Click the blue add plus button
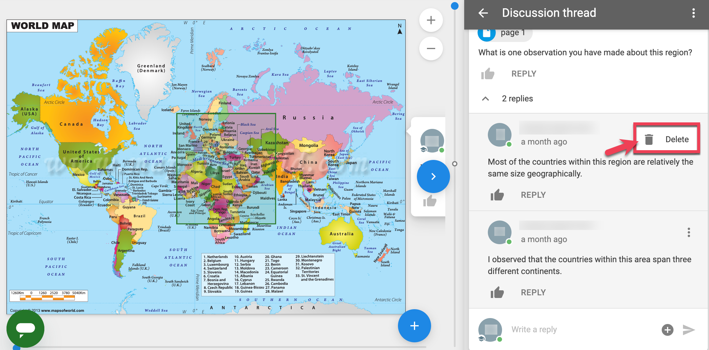The width and height of the screenshot is (709, 350). click(414, 326)
